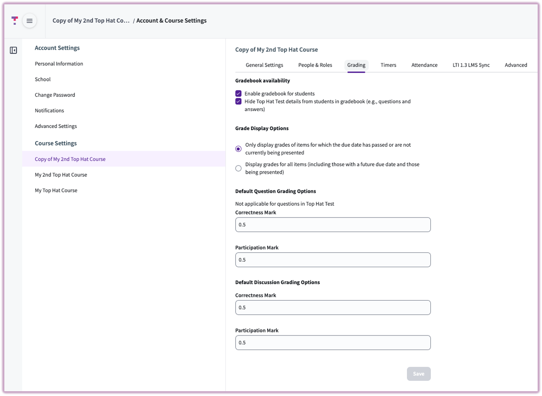This screenshot has width=542, height=396.
Task: Switch to the People & Roles tab
Action: (315, 65)
